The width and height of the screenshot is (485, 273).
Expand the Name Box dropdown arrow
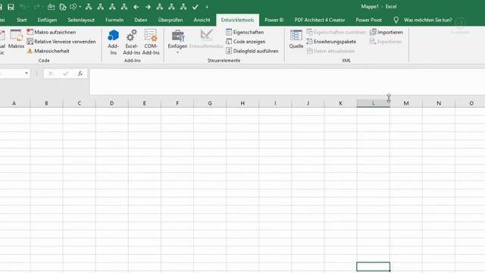(x=27, y=74)
